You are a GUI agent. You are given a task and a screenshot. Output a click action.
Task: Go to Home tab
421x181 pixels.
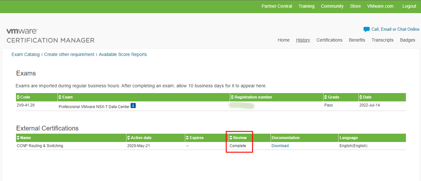(x=284, y=40)
